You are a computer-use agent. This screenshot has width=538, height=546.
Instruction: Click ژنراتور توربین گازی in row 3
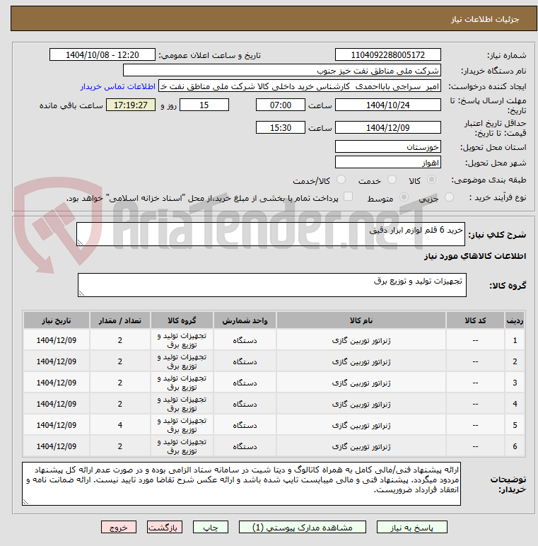(x=361, y=383)
